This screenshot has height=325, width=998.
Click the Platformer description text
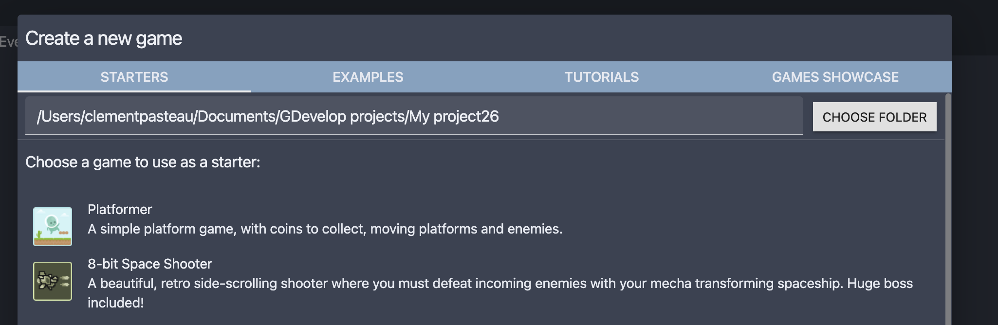[325, 228]
